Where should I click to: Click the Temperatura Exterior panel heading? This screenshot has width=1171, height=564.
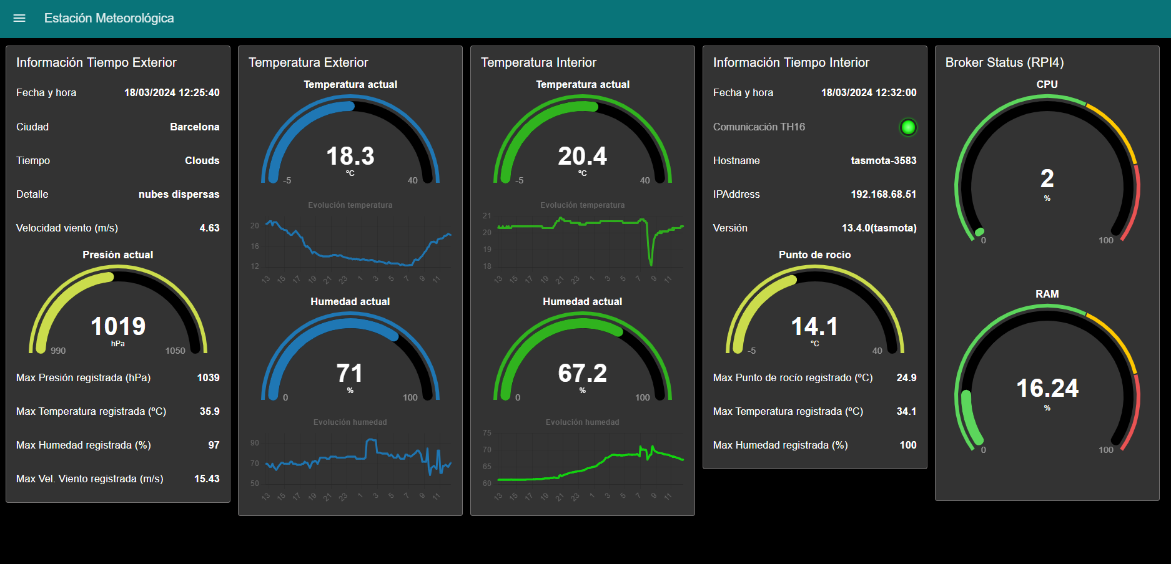click(x=309, y=62)
